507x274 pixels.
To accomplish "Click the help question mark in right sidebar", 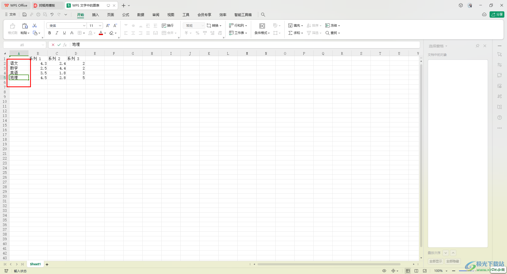I will (500, 118).
